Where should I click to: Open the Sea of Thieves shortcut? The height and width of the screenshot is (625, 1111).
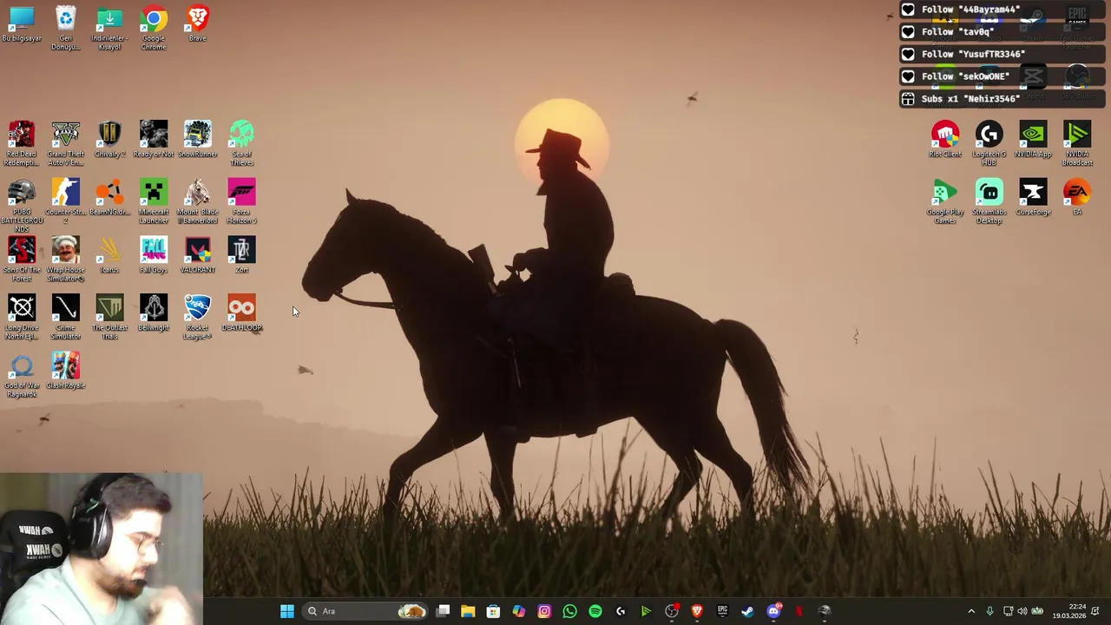pos(241,144)
